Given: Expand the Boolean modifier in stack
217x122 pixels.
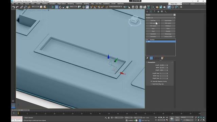Looking at the screenshot, I should click(149, 40).
